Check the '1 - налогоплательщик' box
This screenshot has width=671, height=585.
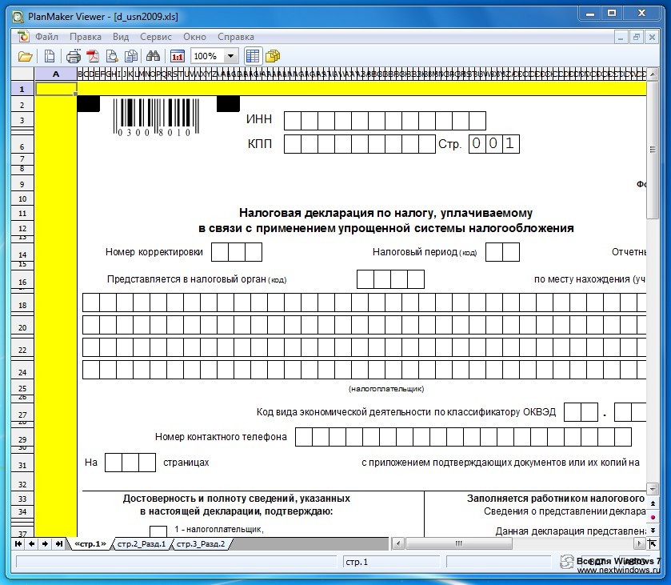click(x=158, y=531)
